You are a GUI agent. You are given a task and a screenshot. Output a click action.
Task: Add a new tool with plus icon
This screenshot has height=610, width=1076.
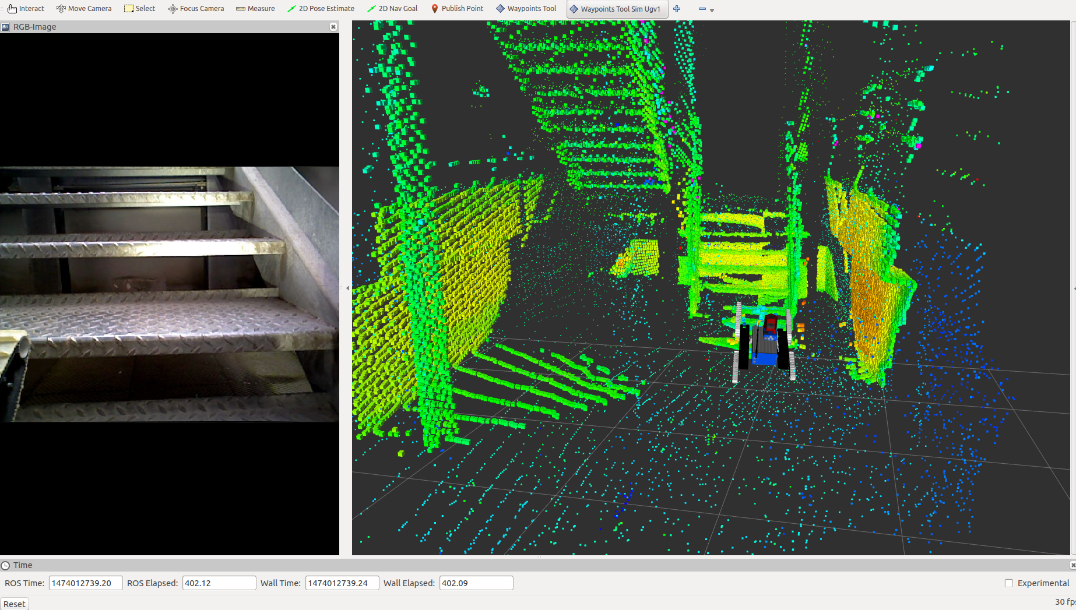(x=677, y=9)
